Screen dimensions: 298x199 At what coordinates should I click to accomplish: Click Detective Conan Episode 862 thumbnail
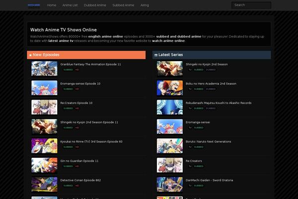point(44,185)
